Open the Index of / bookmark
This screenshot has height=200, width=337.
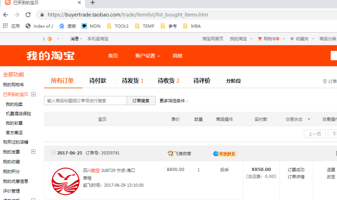(x=40, y=26)
